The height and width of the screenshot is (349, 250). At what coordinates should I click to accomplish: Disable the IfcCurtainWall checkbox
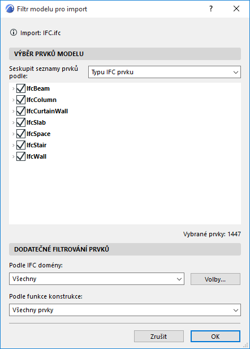click(21, 111)
